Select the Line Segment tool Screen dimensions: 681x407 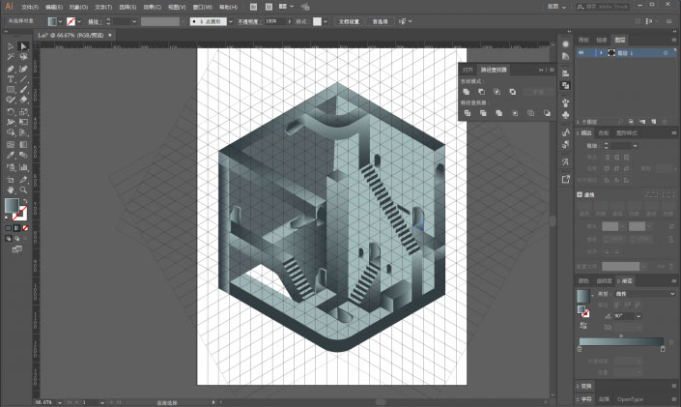(23, 79)
